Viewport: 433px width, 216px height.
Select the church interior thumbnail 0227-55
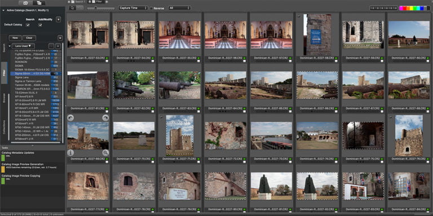(180, 35)
